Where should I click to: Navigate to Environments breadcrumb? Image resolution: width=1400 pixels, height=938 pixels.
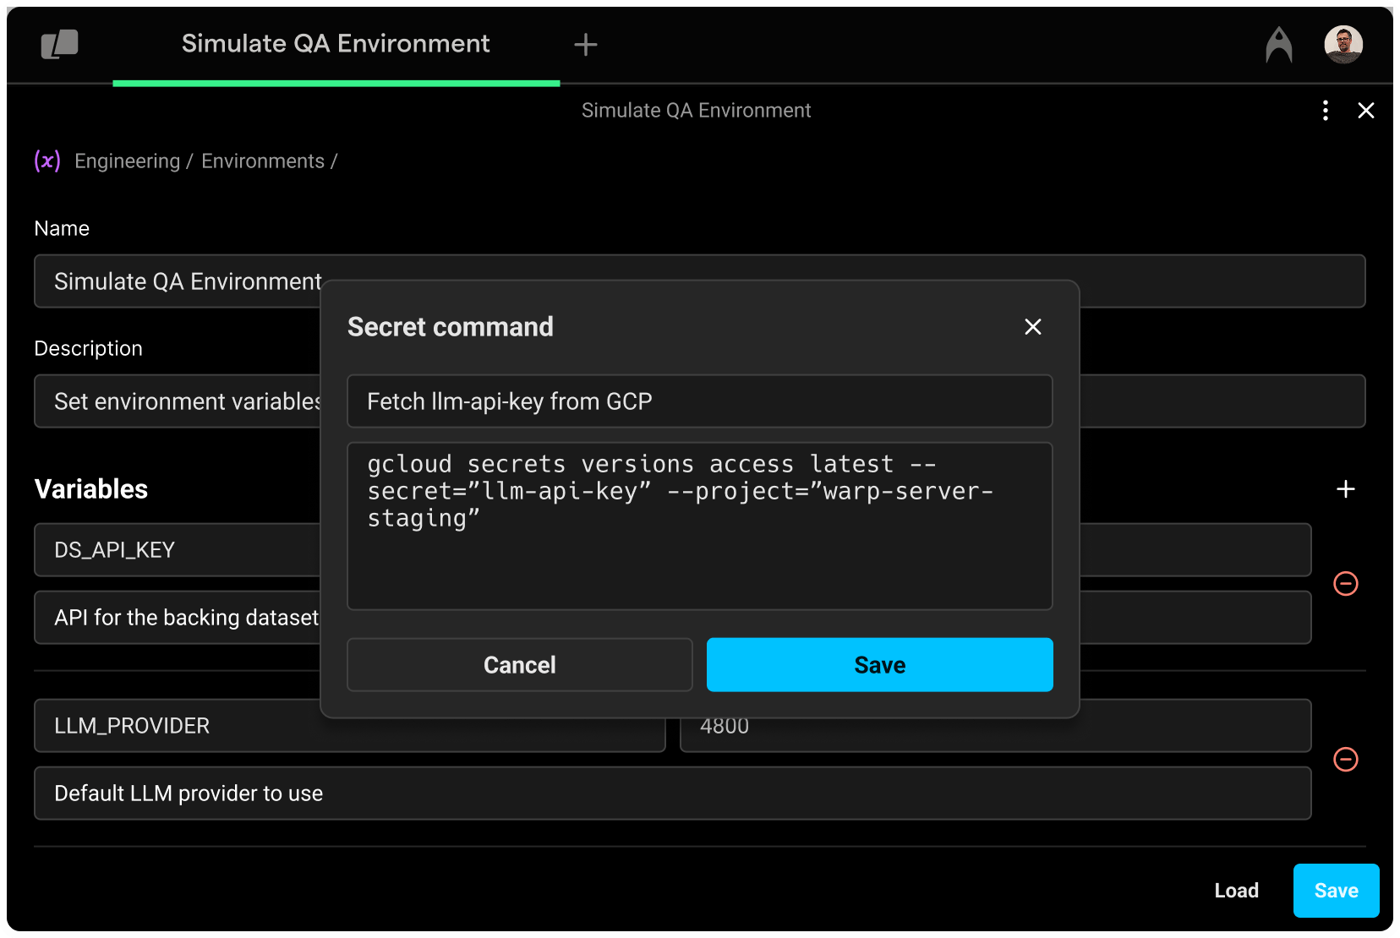(x=262, y=161)
